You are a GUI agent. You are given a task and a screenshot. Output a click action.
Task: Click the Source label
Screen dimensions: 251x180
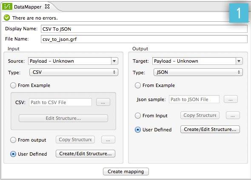pos(16,61)
